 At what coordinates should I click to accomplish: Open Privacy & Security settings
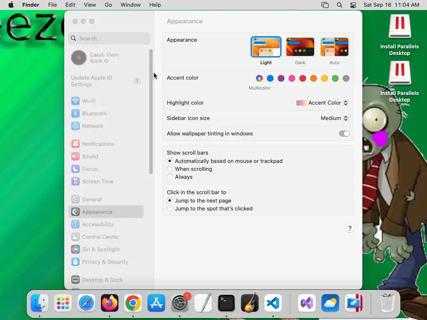coord(105,262)
